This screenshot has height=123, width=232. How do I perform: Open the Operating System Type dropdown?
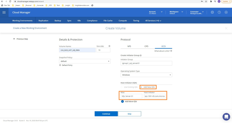(x=146, y=75)
